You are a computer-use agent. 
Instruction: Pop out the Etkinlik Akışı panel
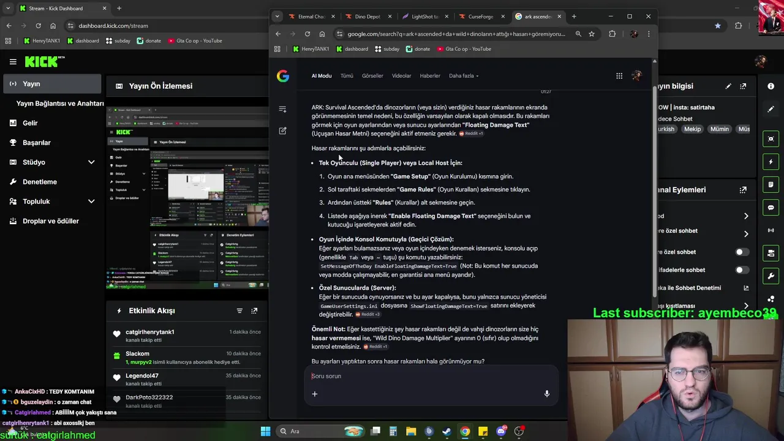tap(254, 311)
